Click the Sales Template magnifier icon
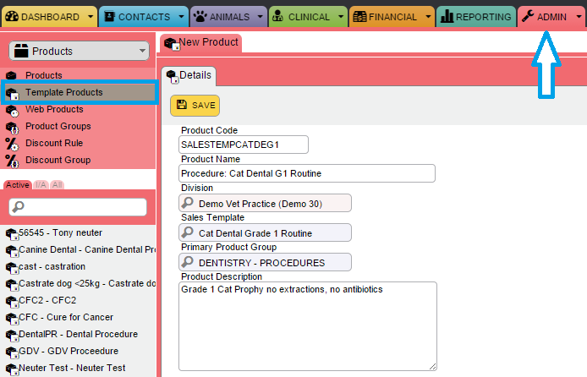 pyautogui.click(x=187, y=232)
